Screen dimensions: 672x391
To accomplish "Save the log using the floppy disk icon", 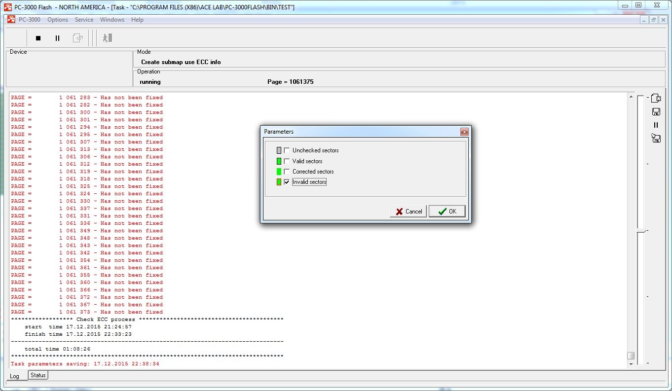I will 656,112.
